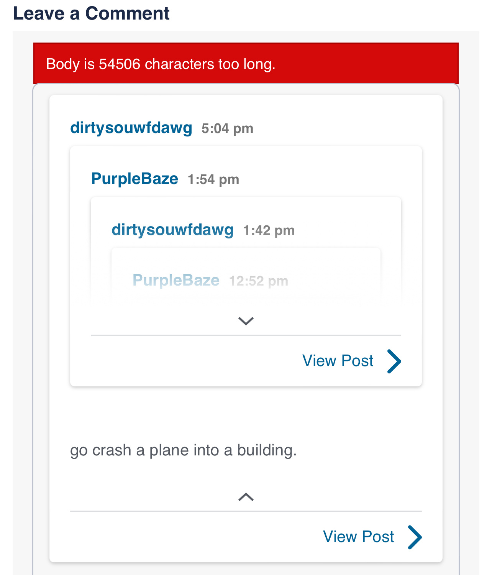This screenshot has width=492, height=575.
Task: Click the red body too long error banner
Action: tap(246, 64)
